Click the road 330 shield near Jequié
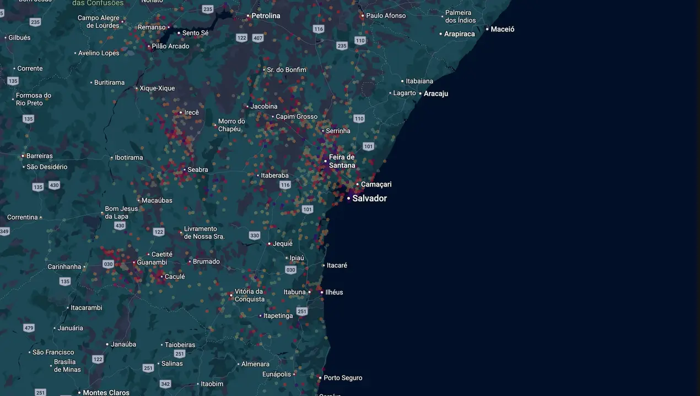This screenshot has width=700, height=396. pyautogui.click(x=254, y=235)
